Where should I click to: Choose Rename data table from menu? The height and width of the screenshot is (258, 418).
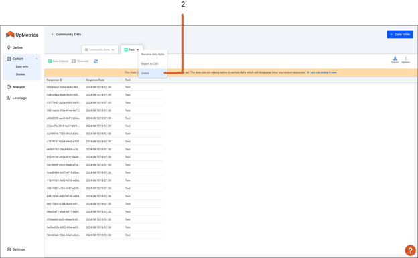click(x=153, y=55)
